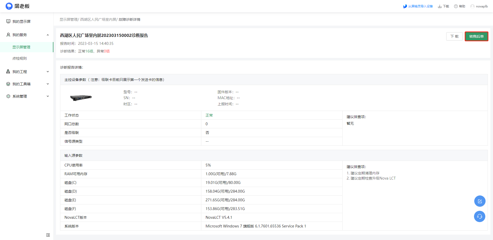Click the 异常0项 result text
The image size is (493, 240).
coord(103,51)
